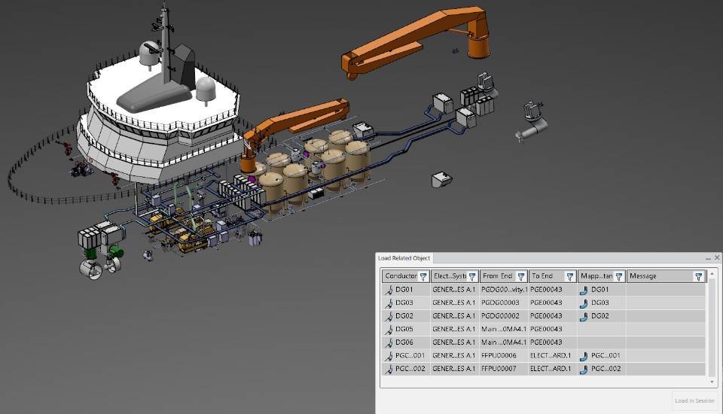
Task: Open the Elect...Syst column filter
Action: coord(472,276)
